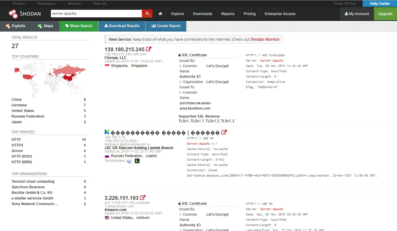Open result IP 3.226.151.193
The image size is (397, 231).
121,198
